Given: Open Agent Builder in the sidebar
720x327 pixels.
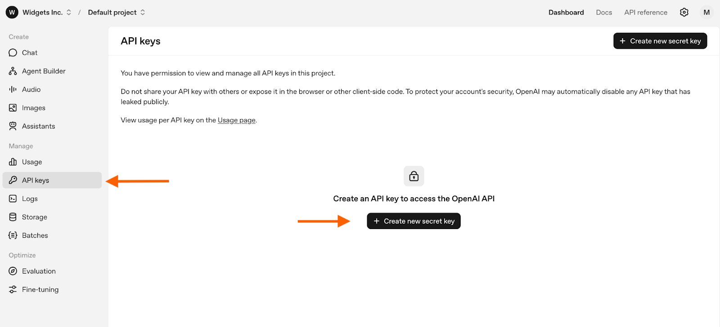Looking at the screenshot, I should coord(52,71).
